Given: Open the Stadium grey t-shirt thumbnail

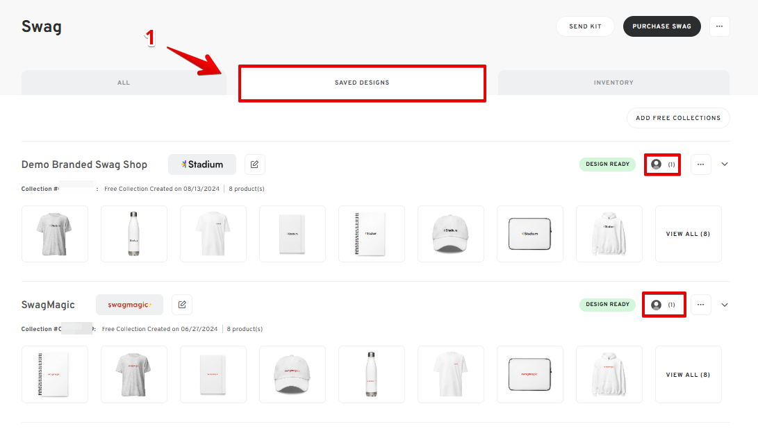Looking at the screenshot, I should (55, 234).
